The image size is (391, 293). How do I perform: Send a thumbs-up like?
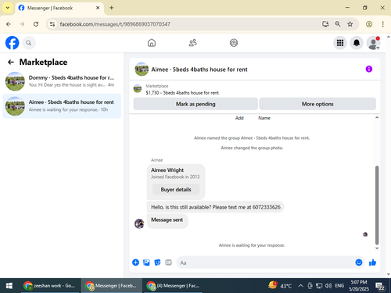(x=372, y=263)
